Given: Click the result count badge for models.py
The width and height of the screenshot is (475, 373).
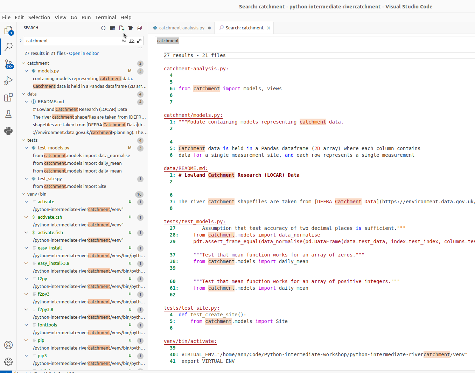Looking at the screenshot, I should (140, 71).
